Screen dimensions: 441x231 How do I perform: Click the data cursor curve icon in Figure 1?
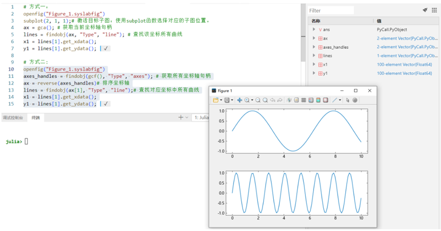(x=289, y=100)
